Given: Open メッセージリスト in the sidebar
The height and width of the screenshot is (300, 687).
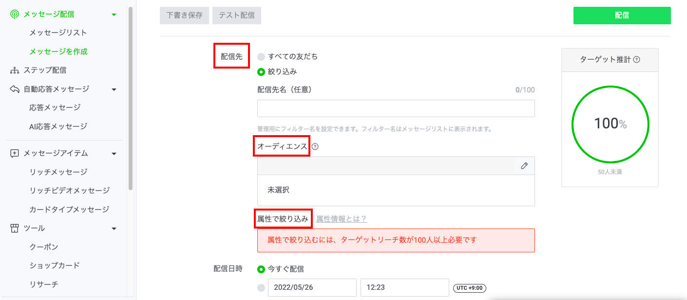Looking at the screenshot, I should [x=58, y=33].
